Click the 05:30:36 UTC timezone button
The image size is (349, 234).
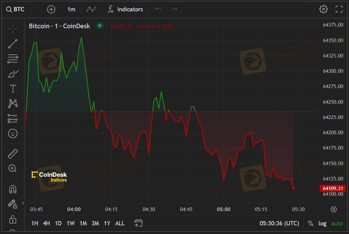279,223
